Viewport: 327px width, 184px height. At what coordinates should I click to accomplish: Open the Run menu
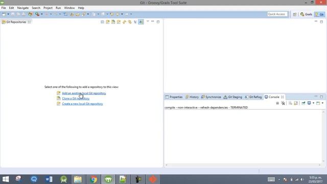58,8
